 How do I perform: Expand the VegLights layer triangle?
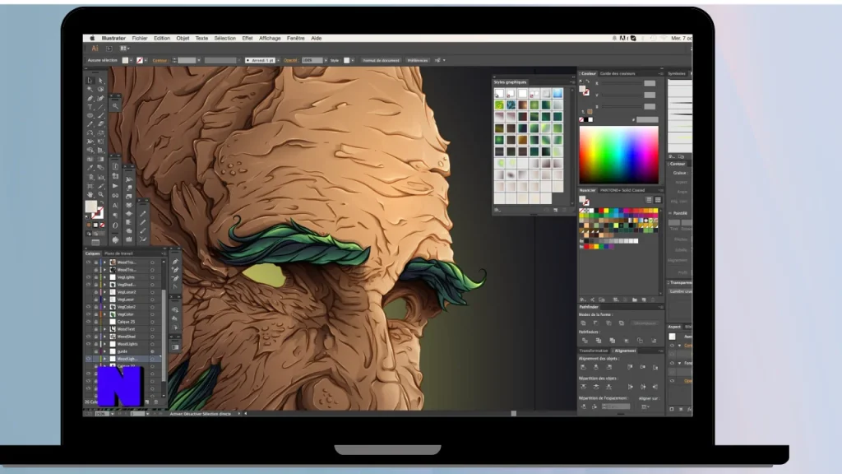(x=104, y=277)
